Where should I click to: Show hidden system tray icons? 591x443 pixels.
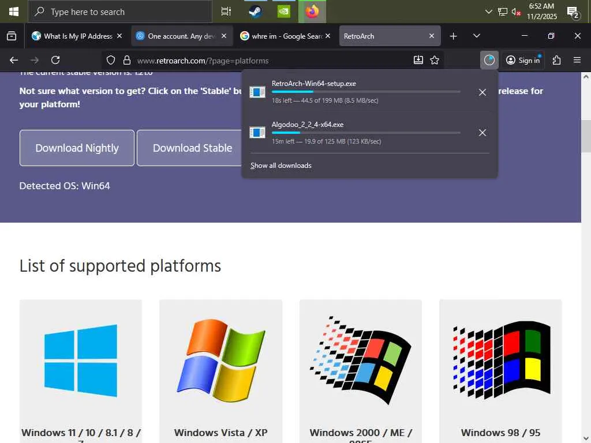click(x=488, y=12)
